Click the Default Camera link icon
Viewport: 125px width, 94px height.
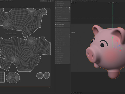click(117, 3)
